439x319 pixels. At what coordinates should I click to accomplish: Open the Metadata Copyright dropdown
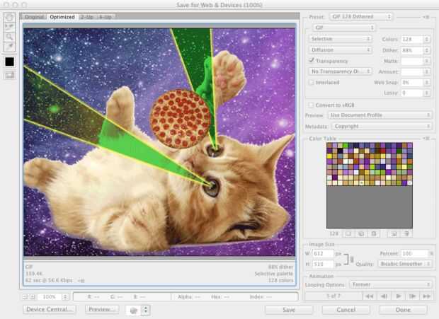coord(382,127)
